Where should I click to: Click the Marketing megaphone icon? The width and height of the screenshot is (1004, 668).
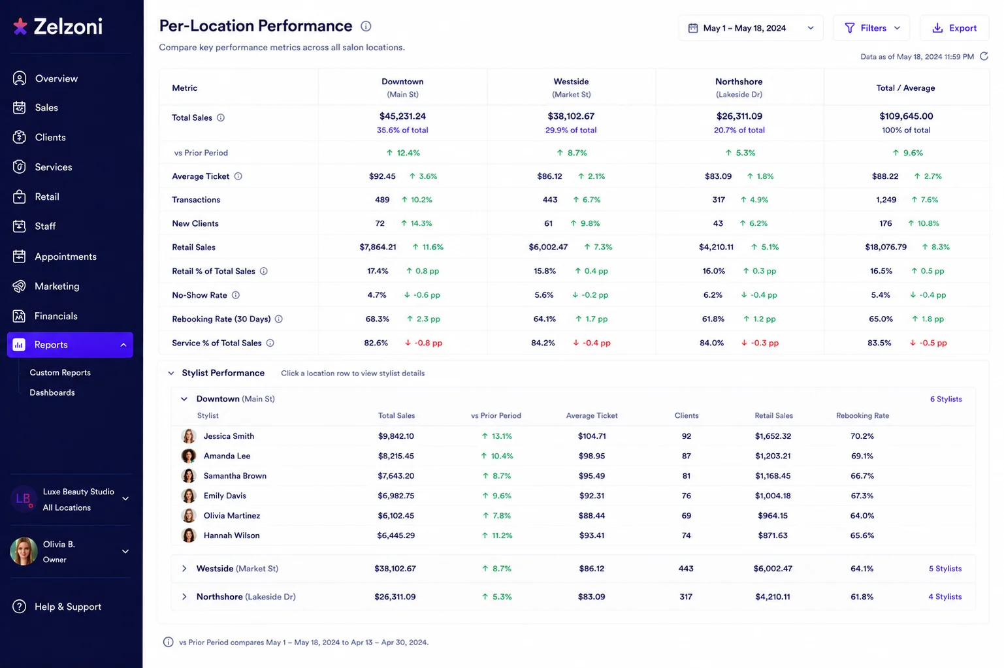20,286
